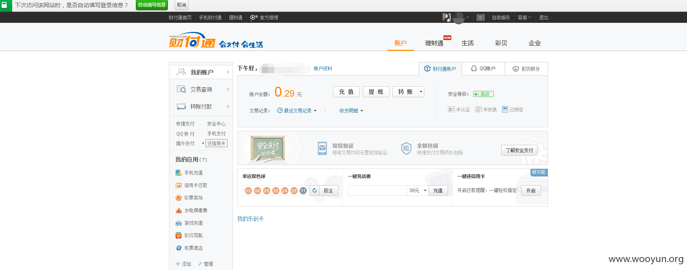Viewport: 687px width, 270px height.
Task: Expand 我的账户 sidebar chevron
Action: (x=228, y=72)
